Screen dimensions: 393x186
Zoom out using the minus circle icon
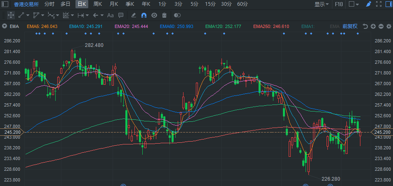click(x=381, y=26)
